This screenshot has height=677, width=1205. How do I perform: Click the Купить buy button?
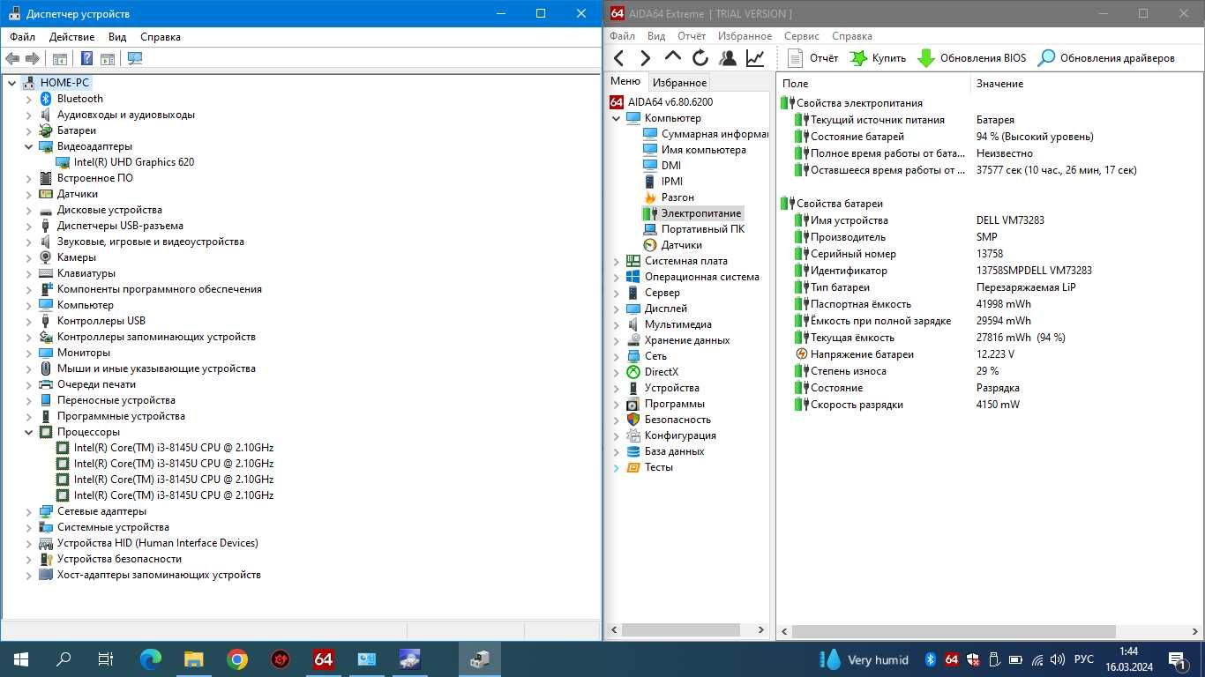[x=878, y=58]
